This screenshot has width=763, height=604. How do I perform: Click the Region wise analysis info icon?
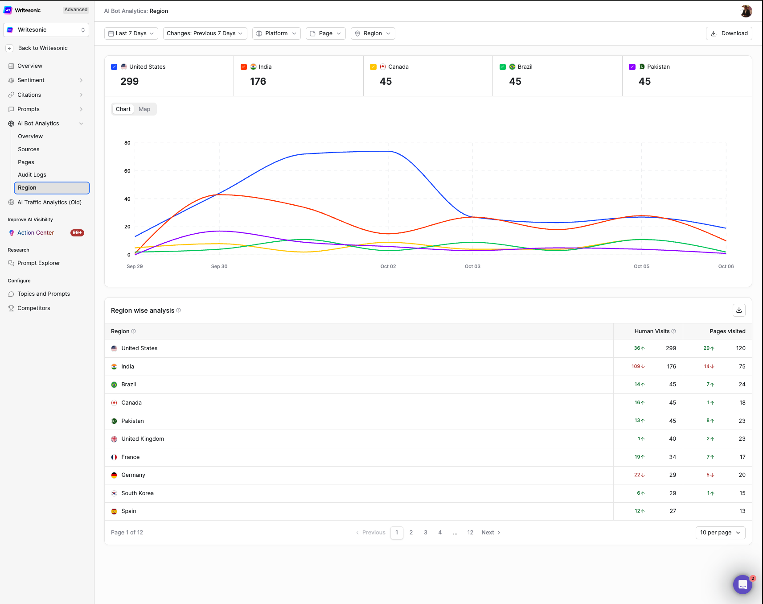point(179,310)
